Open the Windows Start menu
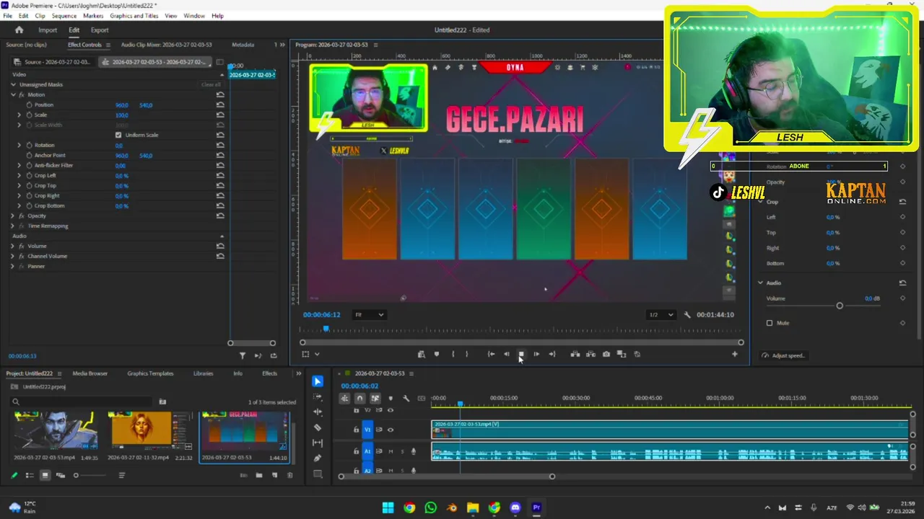924x519 pixels. tap(388, 507)
